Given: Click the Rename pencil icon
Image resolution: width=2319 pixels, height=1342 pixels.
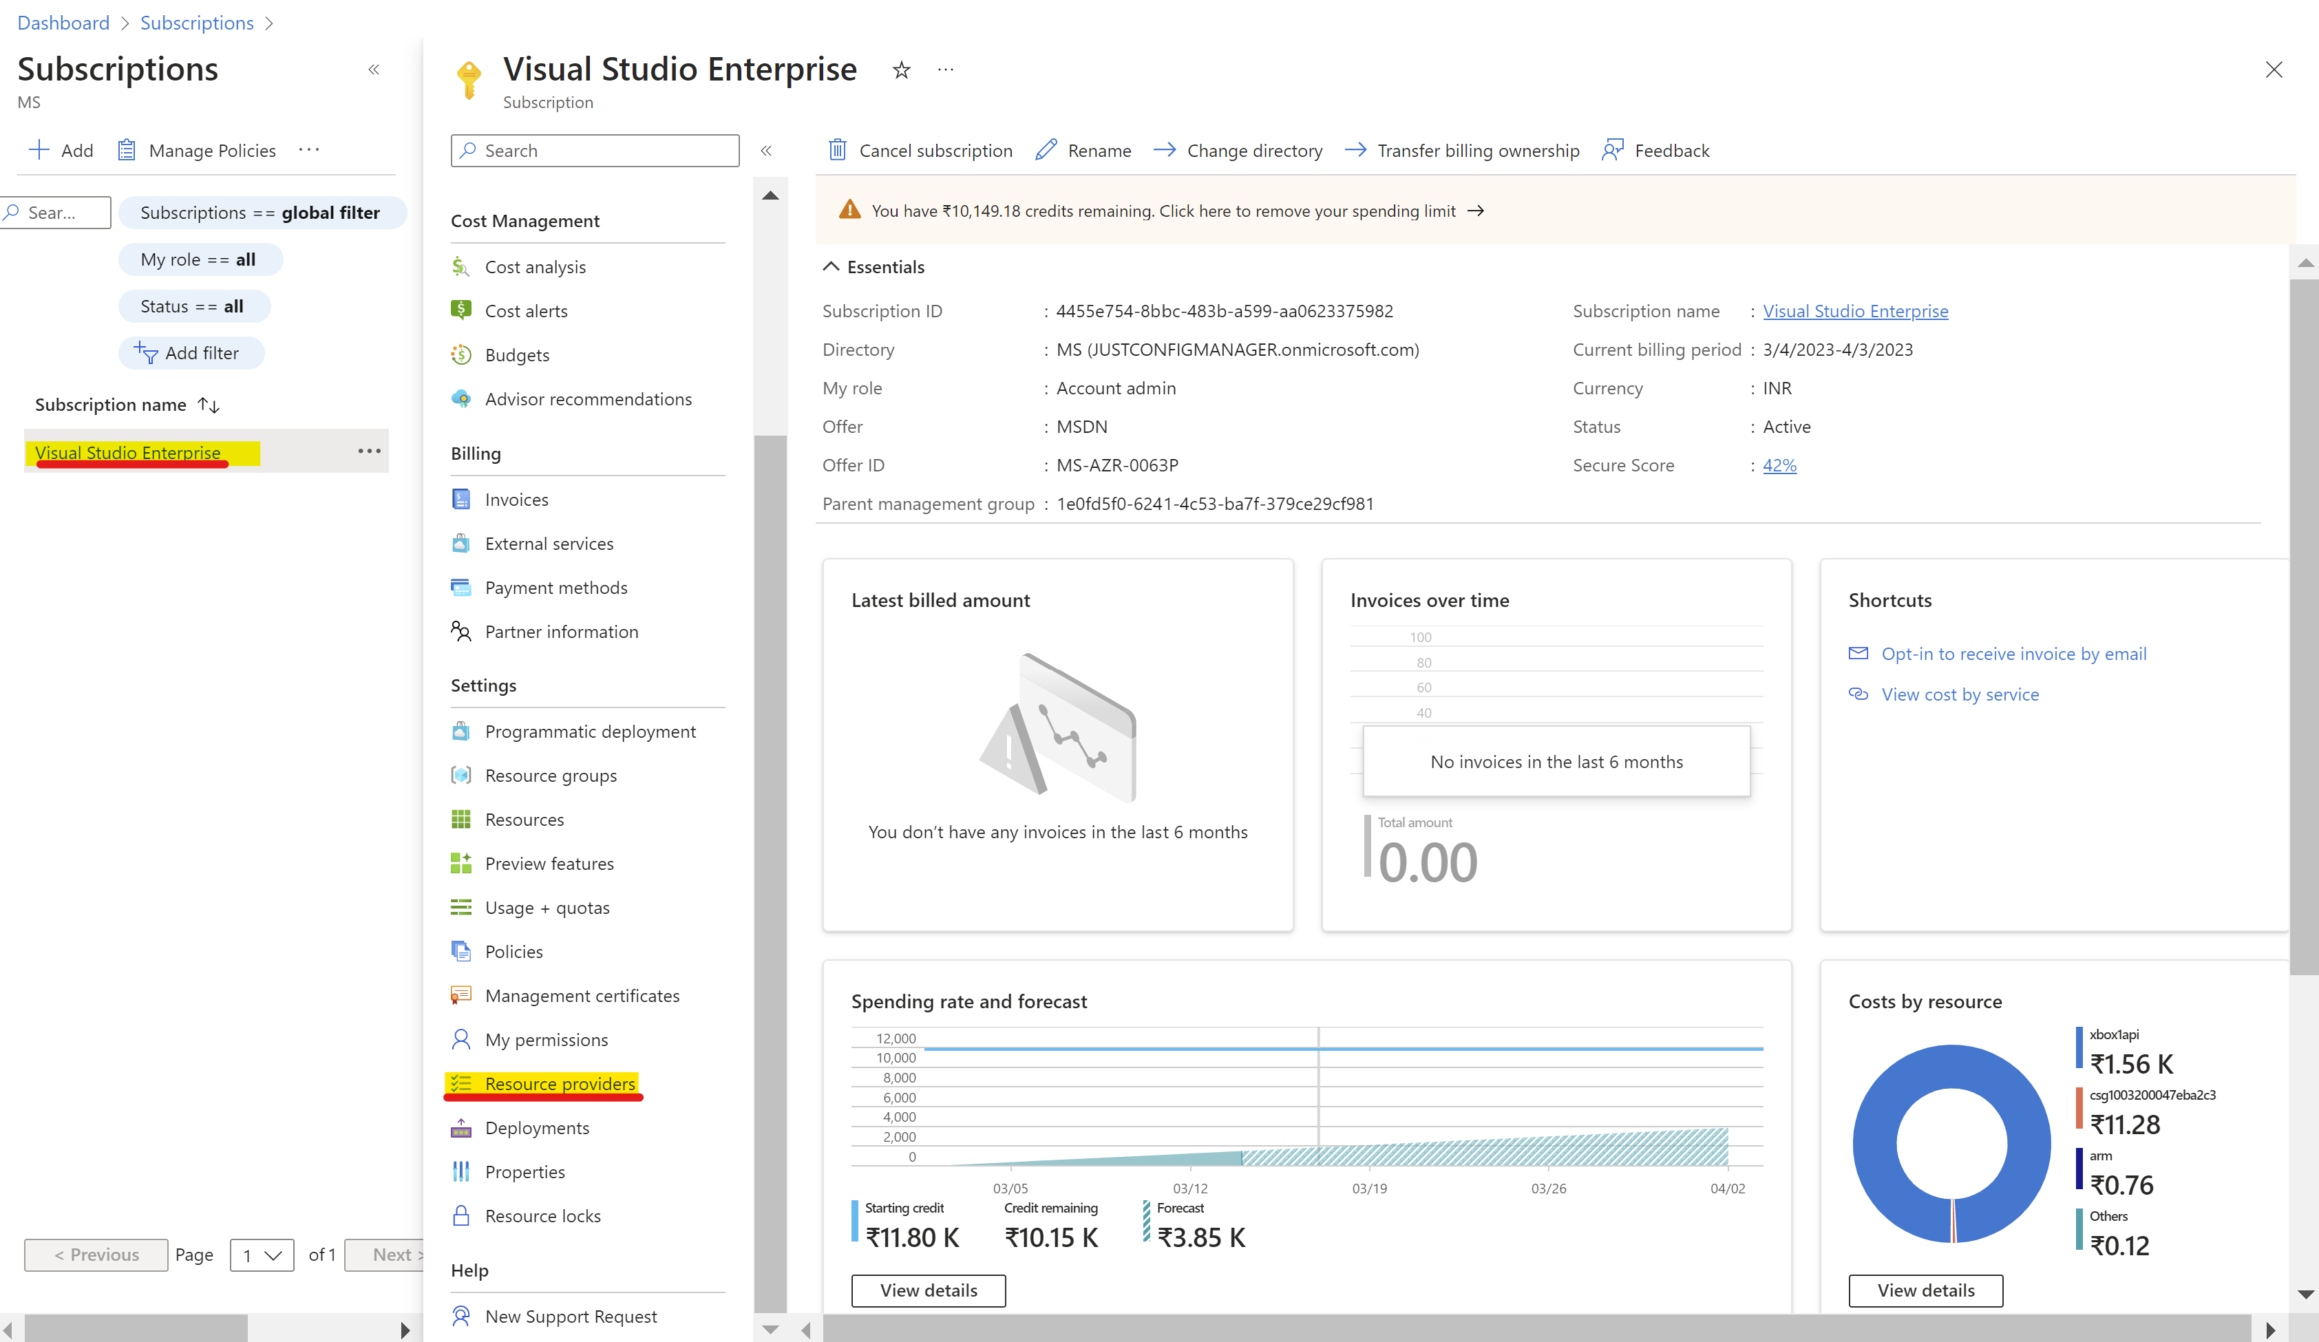Looking at the screenshot, I should (x=1046, y=150).
